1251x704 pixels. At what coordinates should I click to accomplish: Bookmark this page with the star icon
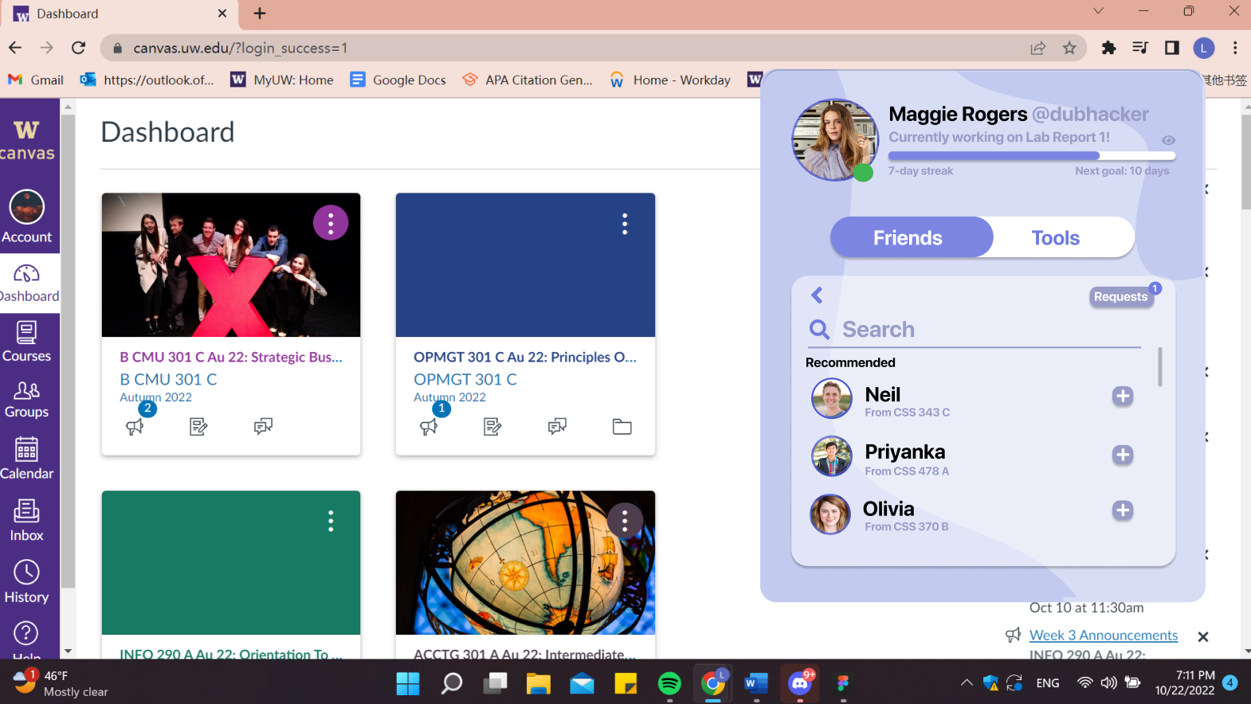tap(1069, 48)
